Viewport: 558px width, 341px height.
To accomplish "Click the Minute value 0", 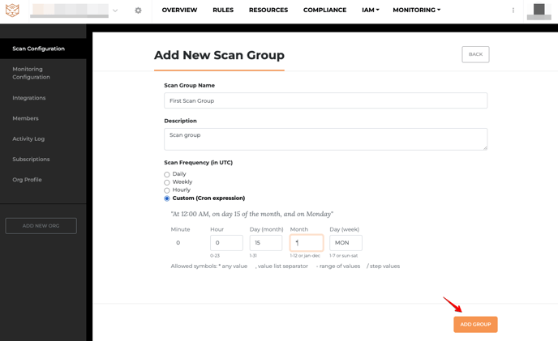I will 178,243.
